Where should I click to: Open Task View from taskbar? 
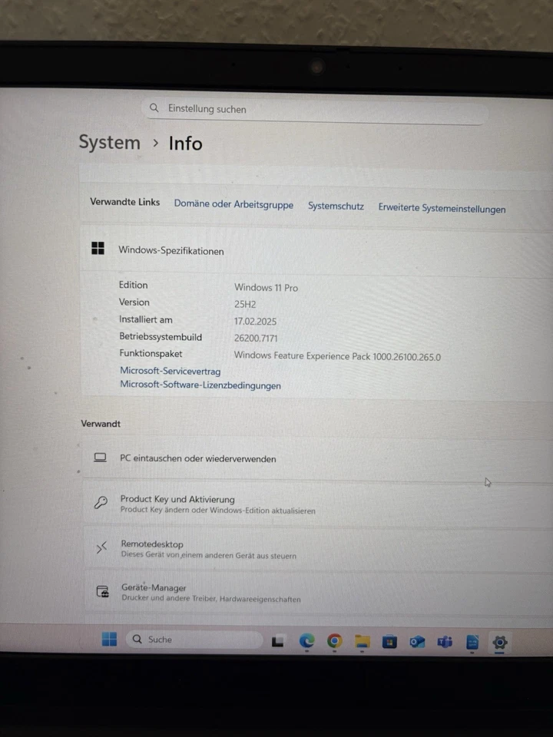(277, 640)
